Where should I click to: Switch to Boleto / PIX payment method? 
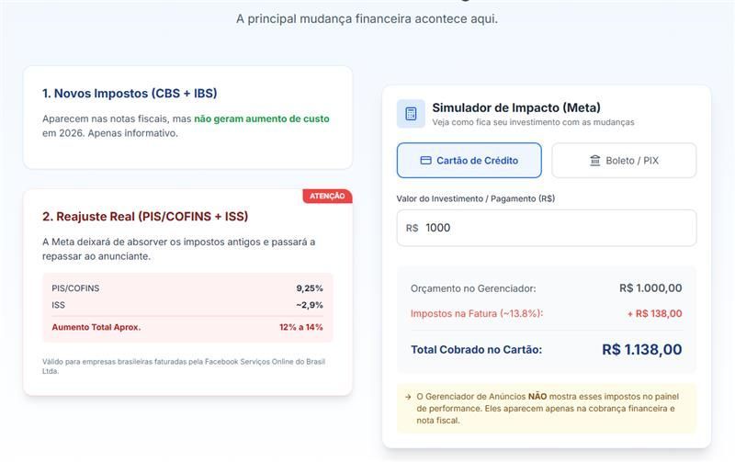[x=624, y=161]
